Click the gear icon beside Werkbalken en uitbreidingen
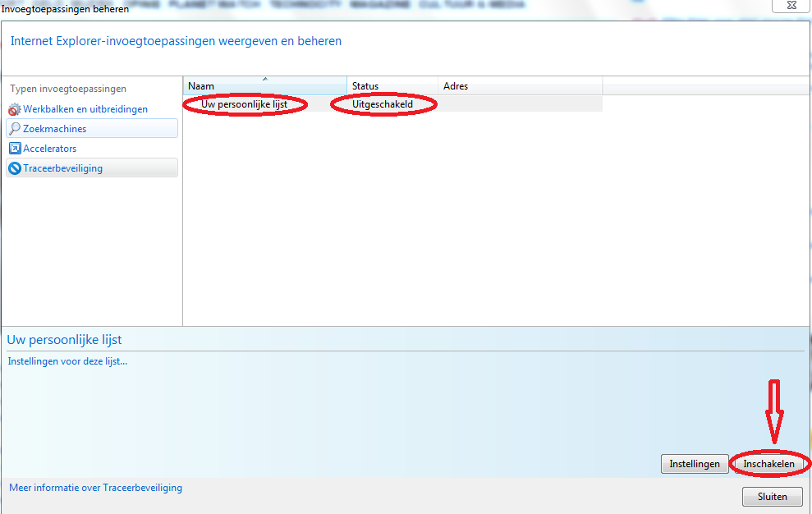 14,109
